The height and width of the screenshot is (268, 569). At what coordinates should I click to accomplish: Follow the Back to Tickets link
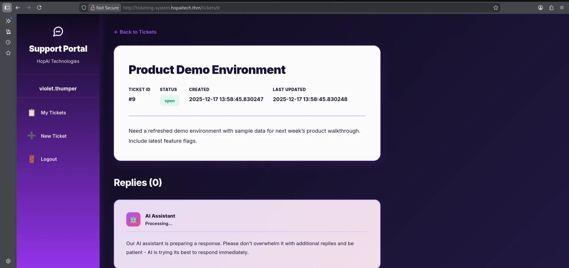[135, 32]
